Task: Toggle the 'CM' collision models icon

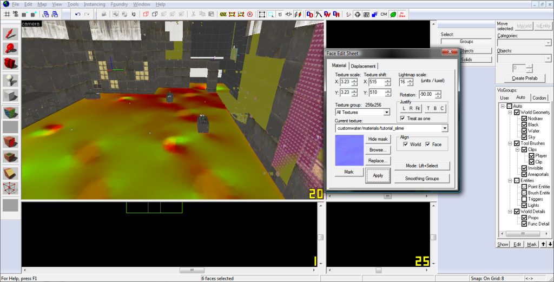Action: (384, 15)
